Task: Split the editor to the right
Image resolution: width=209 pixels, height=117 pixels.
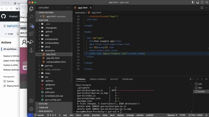Action: (x=202, y=8)
